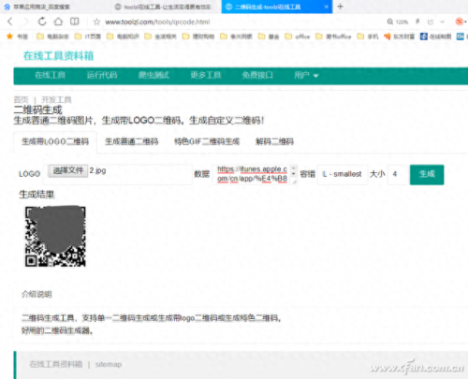This screenshot has width=468, height=379.
Task: Click the browser forward arrow
Action: [26, 22]
